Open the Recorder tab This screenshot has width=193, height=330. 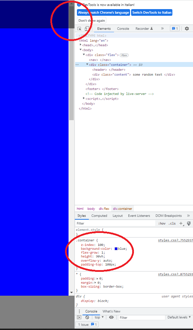click(x=144, y=29)
